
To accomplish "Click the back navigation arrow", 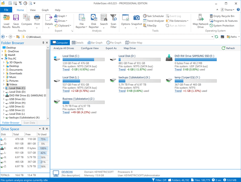I will (x=3, y=37).
